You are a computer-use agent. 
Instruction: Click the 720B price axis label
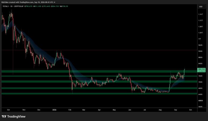[x=200, y=82]
